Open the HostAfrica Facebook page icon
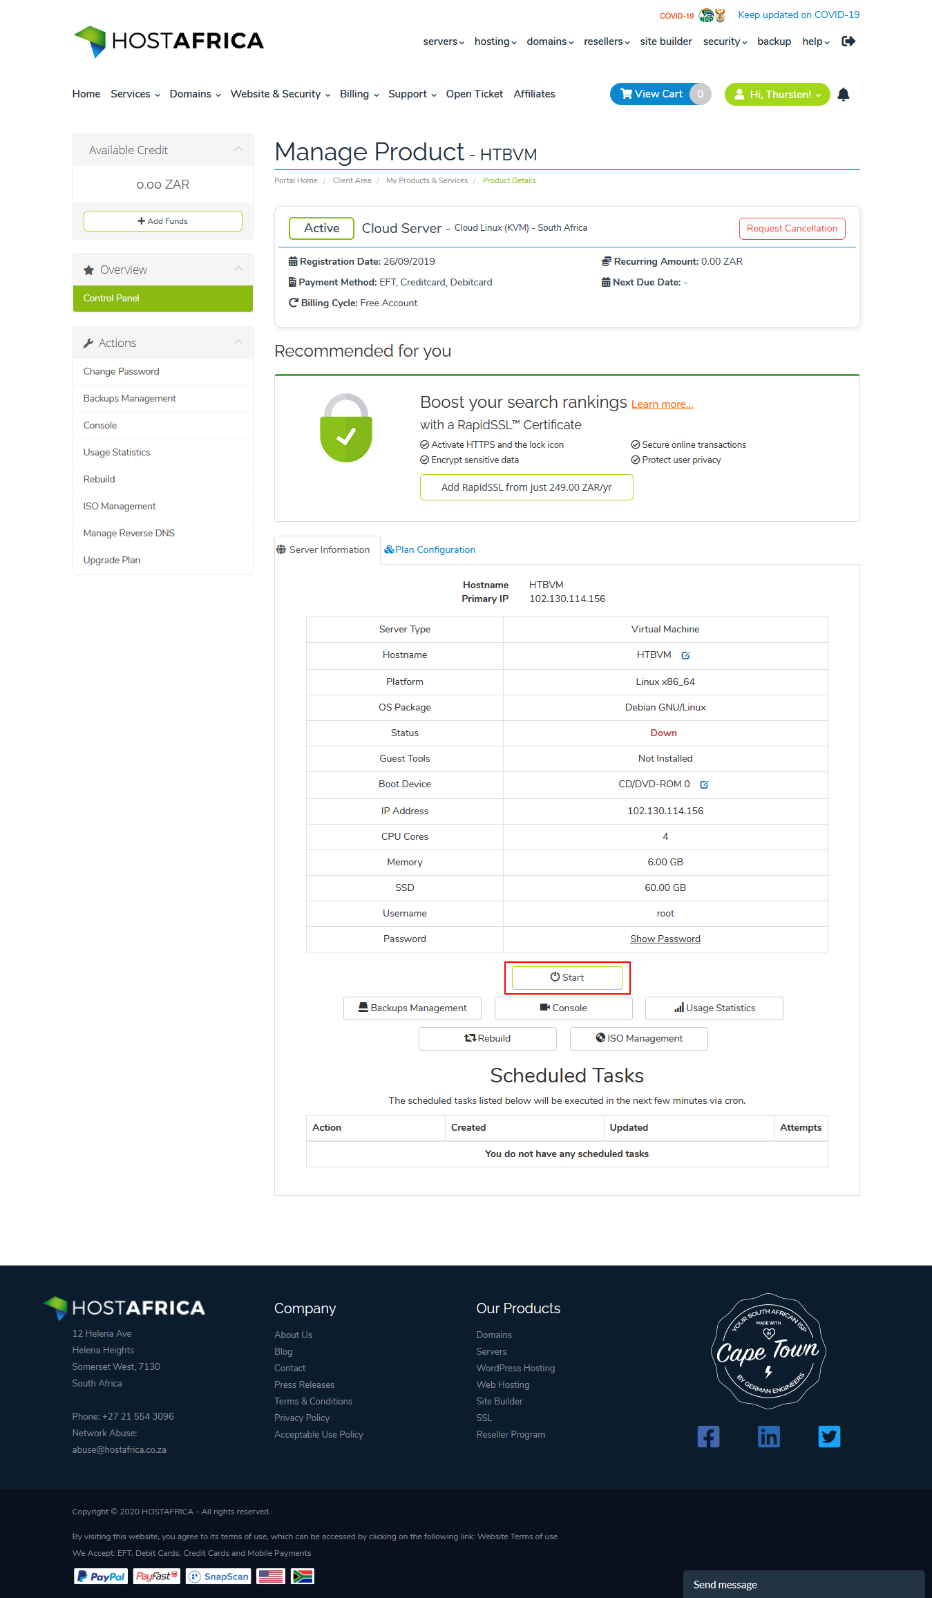932x1598 pixels. [x=708, y=1437]
